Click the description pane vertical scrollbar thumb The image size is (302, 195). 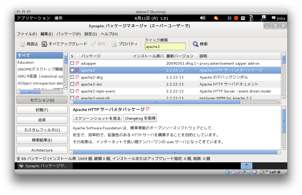pyautogui.click(x=284, y=121)
